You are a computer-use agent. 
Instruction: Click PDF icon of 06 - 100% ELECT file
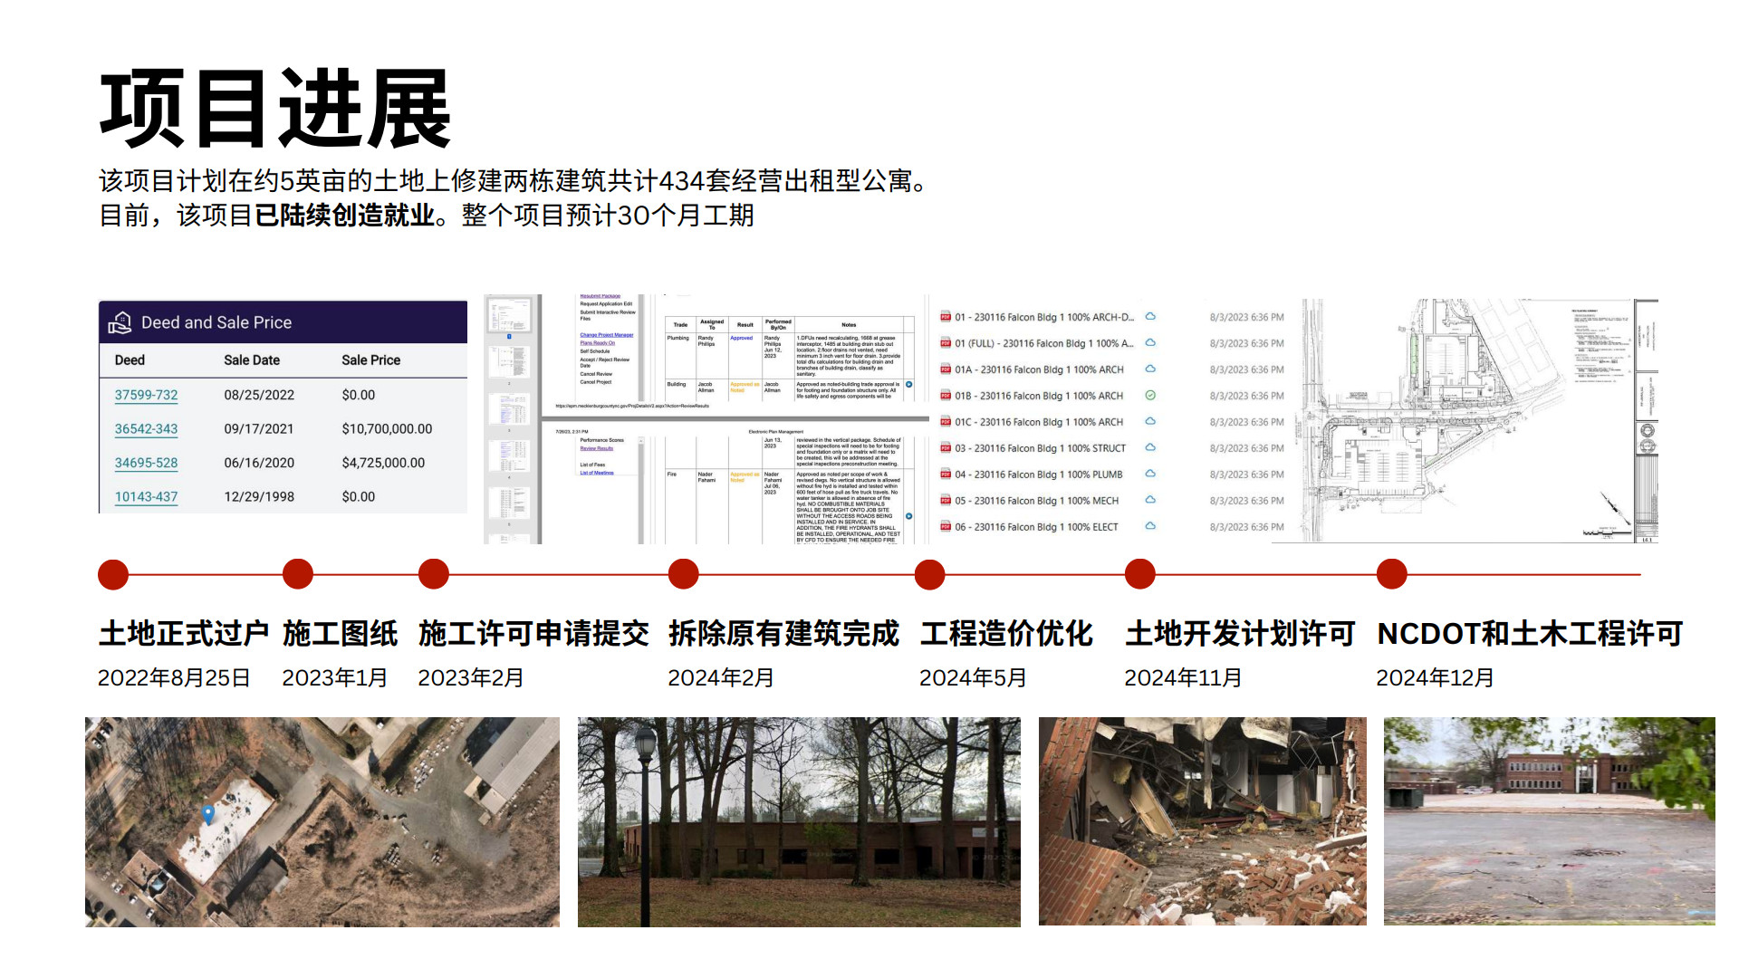click(946, 527)
